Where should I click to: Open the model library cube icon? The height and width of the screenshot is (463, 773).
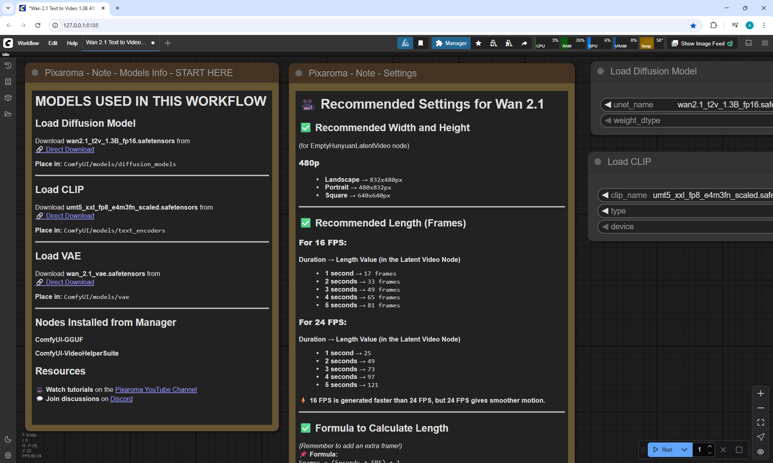tap(8, 98)
